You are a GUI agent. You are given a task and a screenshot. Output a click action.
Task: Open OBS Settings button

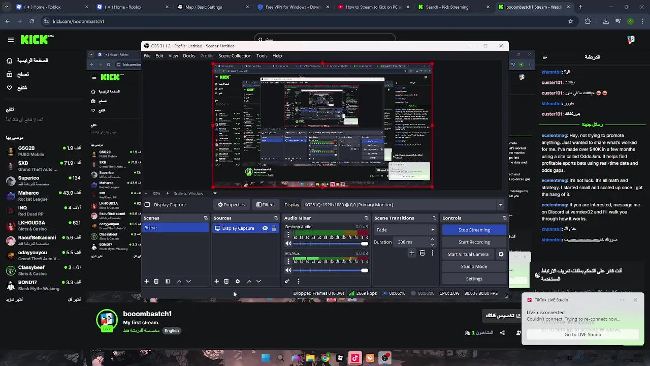click(474, 279)
